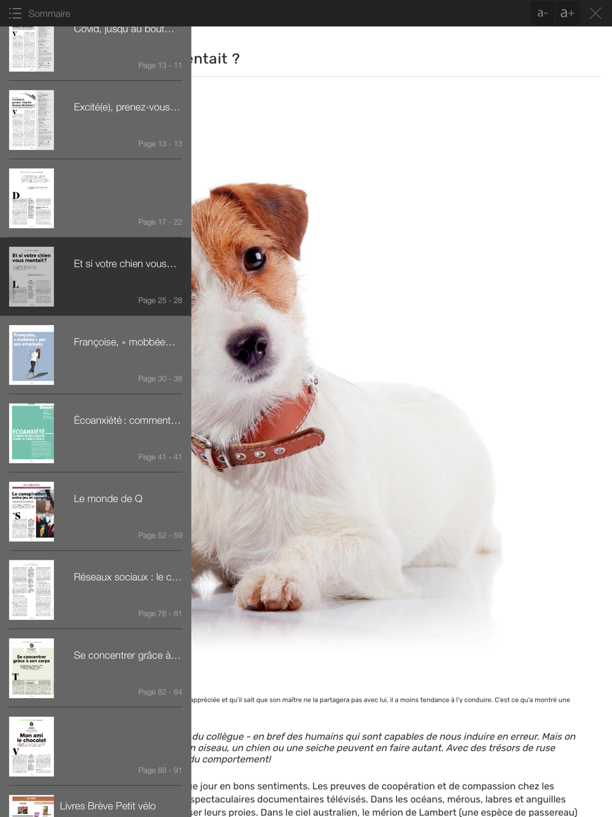This screenshot has height=817, width=612.
Task: Open thumbnail for Se concentrer grâce à son corps
Action: [31, 669]
